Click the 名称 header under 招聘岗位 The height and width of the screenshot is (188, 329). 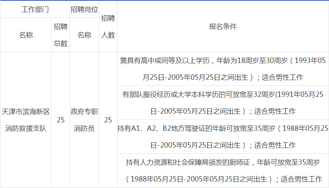pos(84,35)
